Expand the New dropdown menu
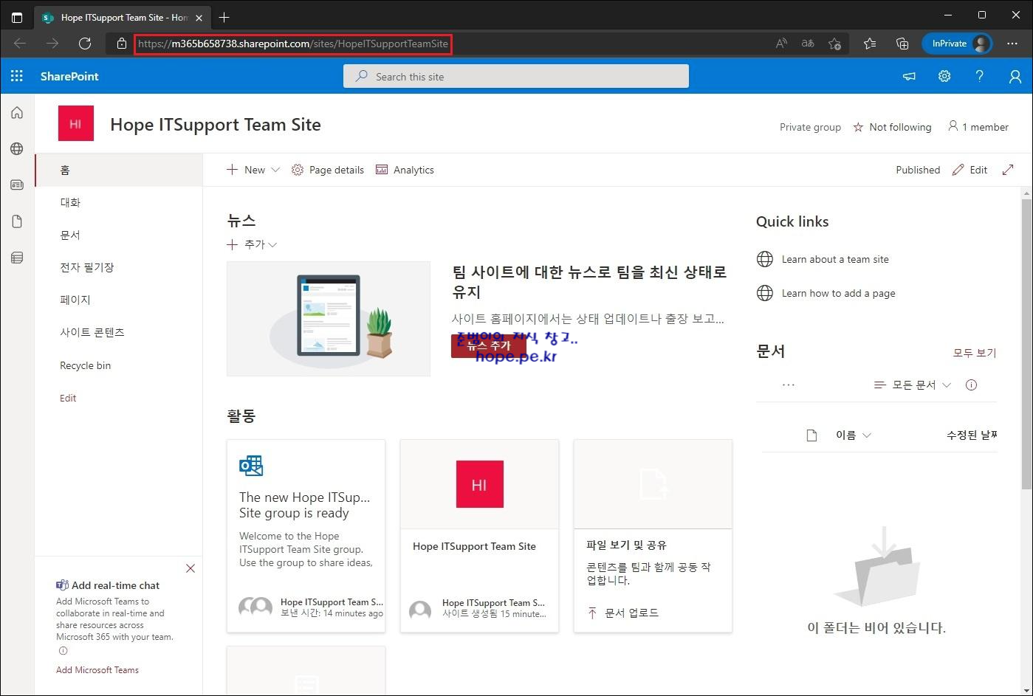 253,170
